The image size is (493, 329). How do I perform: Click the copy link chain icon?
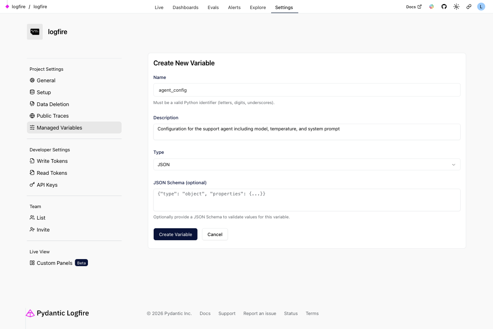(x=469, y=7)
